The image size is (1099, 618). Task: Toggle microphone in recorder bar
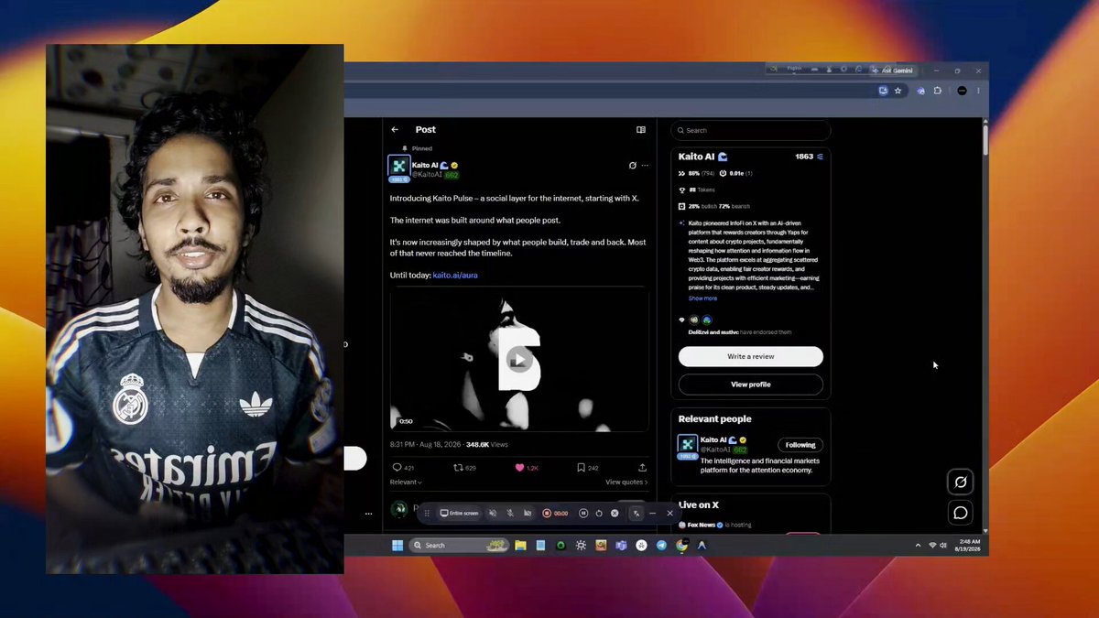(x=510, y=514)
